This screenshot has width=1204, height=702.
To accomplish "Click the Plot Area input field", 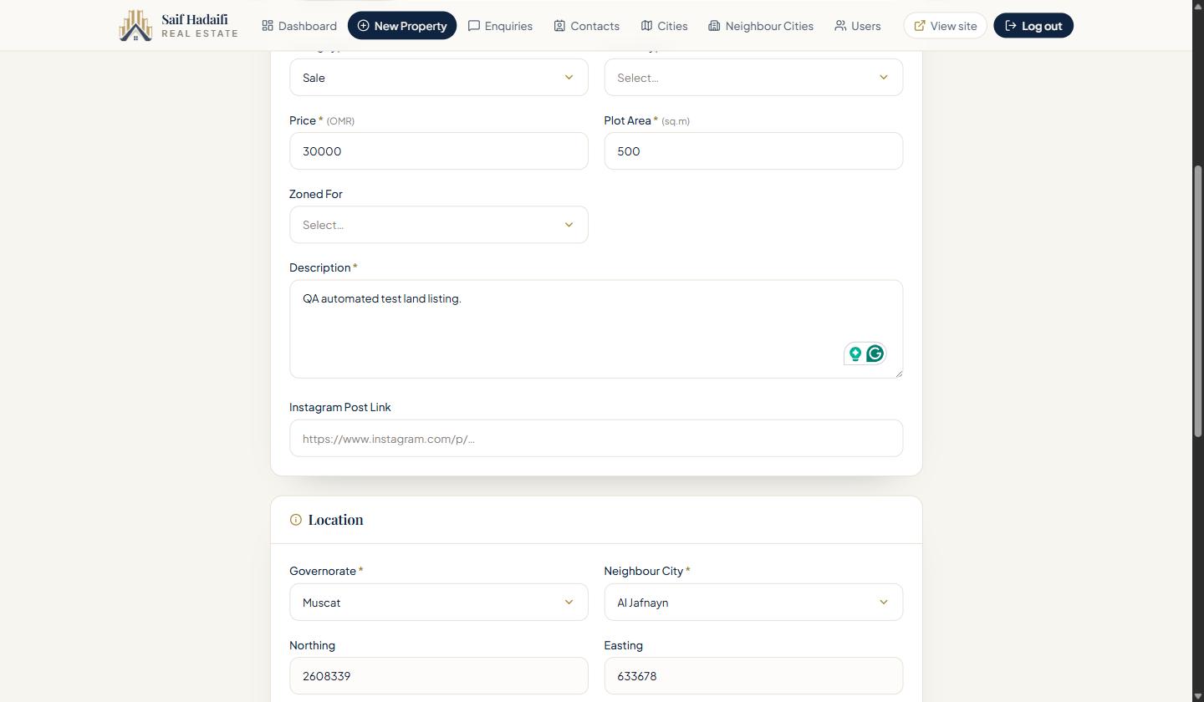I will (x=753, y=151).
